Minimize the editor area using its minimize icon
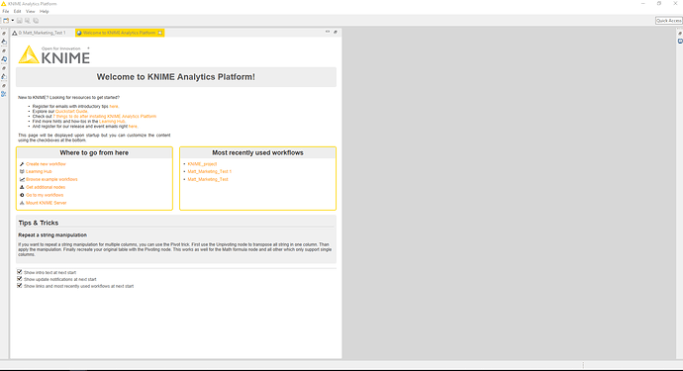The image size is (683, 371). (328, 32)
